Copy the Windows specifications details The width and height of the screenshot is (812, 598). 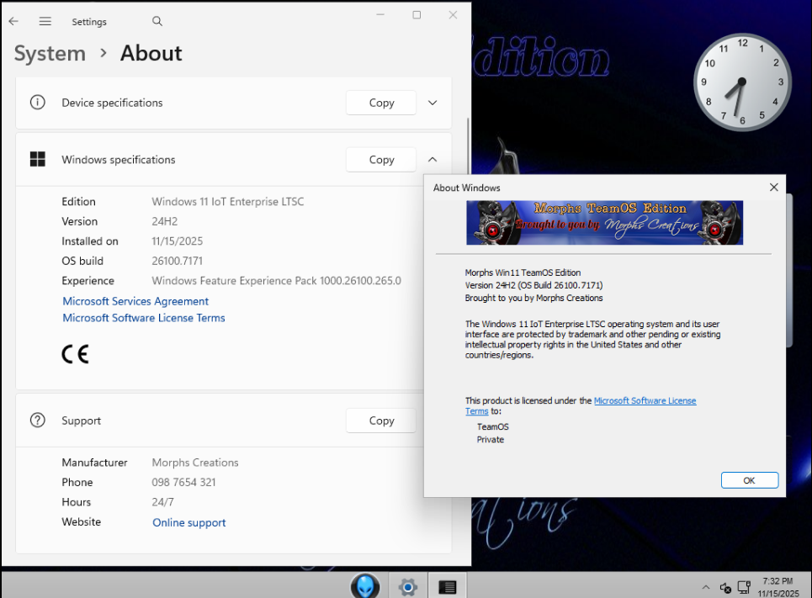point(381,160)
